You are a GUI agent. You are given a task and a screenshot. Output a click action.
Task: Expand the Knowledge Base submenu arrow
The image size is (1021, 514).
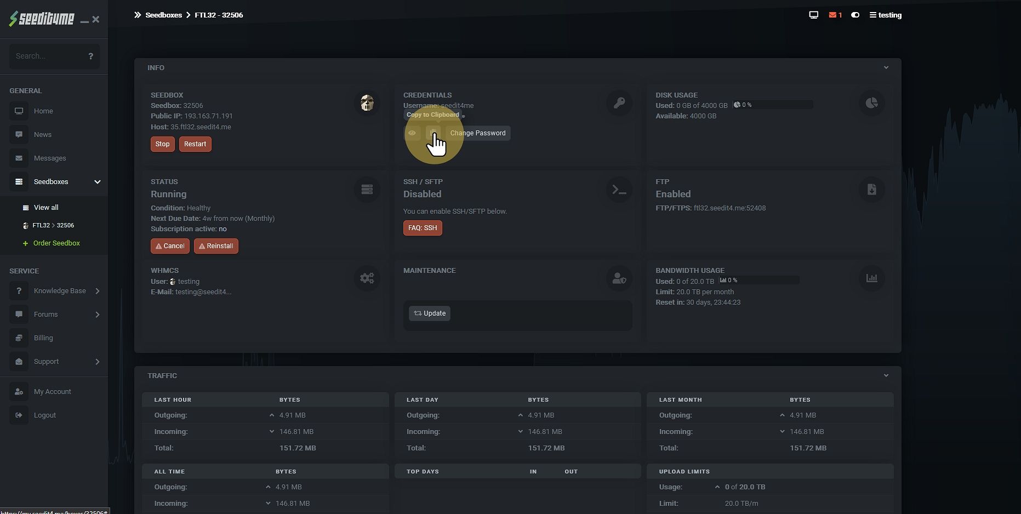(98, 291)
